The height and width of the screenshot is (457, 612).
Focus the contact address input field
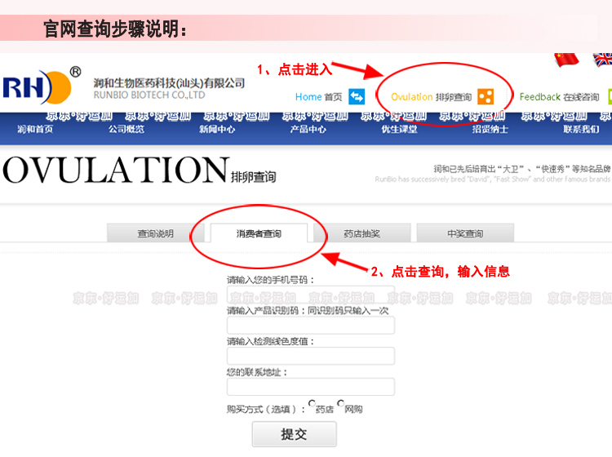[311, 387]
